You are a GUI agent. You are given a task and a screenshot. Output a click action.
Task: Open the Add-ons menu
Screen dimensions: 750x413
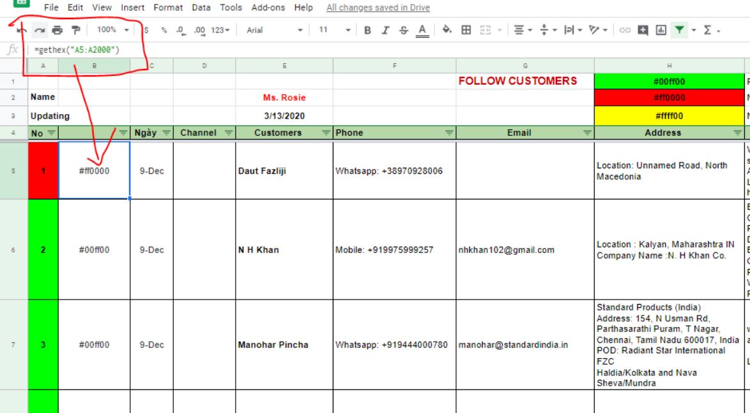[268, 8]
